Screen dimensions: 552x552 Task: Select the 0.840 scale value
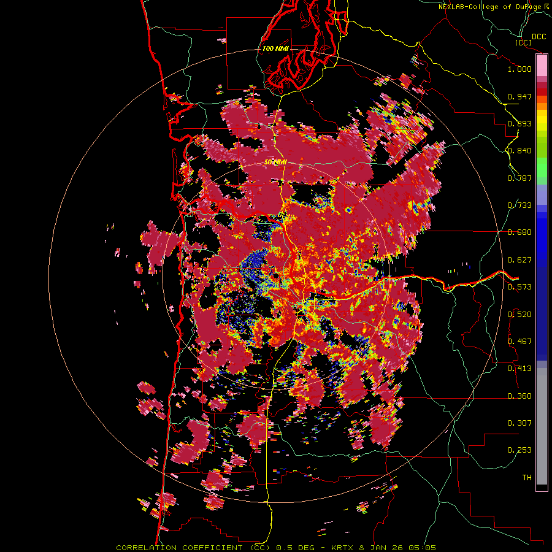pyautogui.click(x=519, y=151)
